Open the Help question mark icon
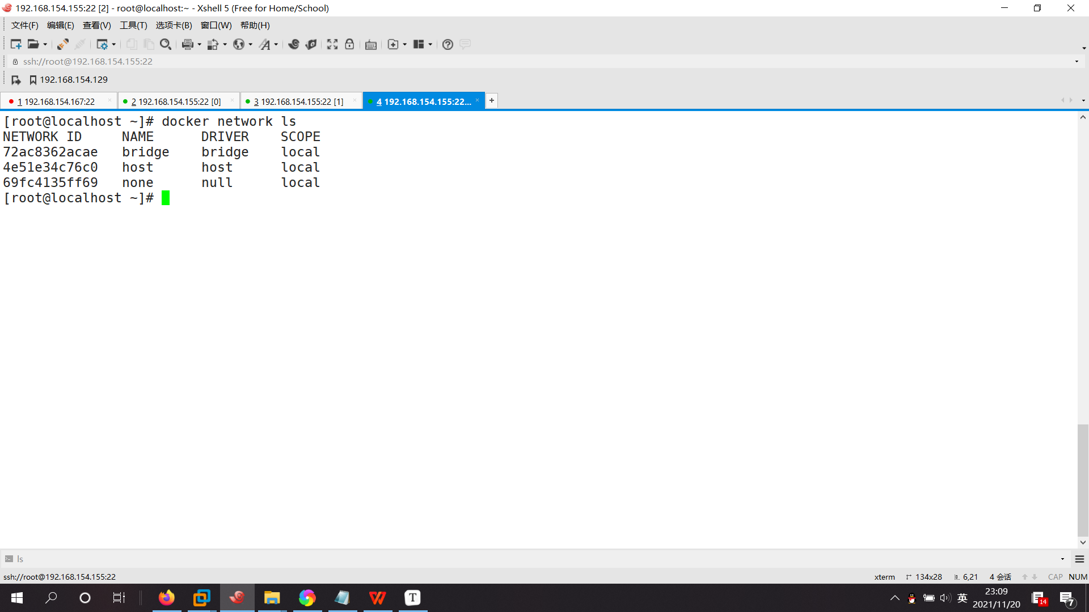 point(448,44)
